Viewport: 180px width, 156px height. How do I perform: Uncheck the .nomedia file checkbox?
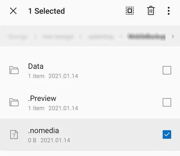click(167, 134)
